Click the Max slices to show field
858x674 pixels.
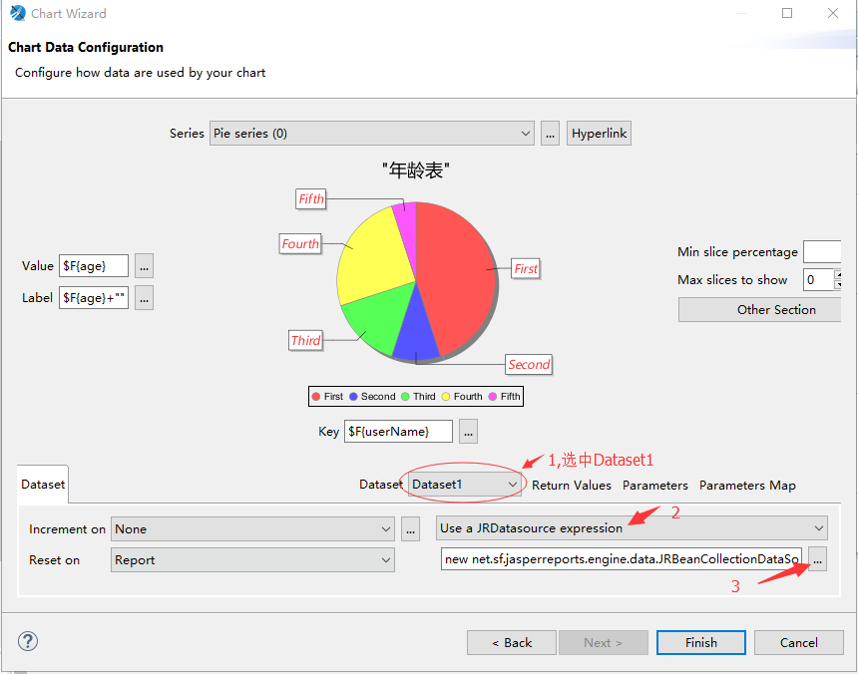[819, 280]
